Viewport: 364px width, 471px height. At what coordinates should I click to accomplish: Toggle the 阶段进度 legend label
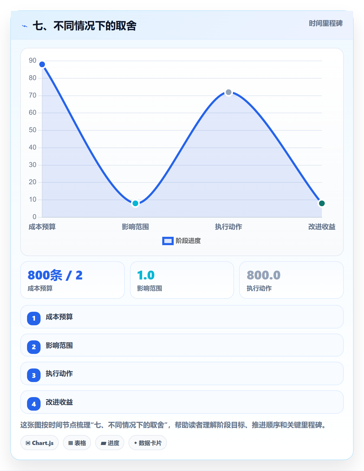pyautogui.click(x=188, y=241)
